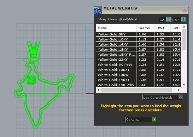Screen dimensions: 193x137
Task: Click the green arrow on Calculate
Action: coord(154,120)
